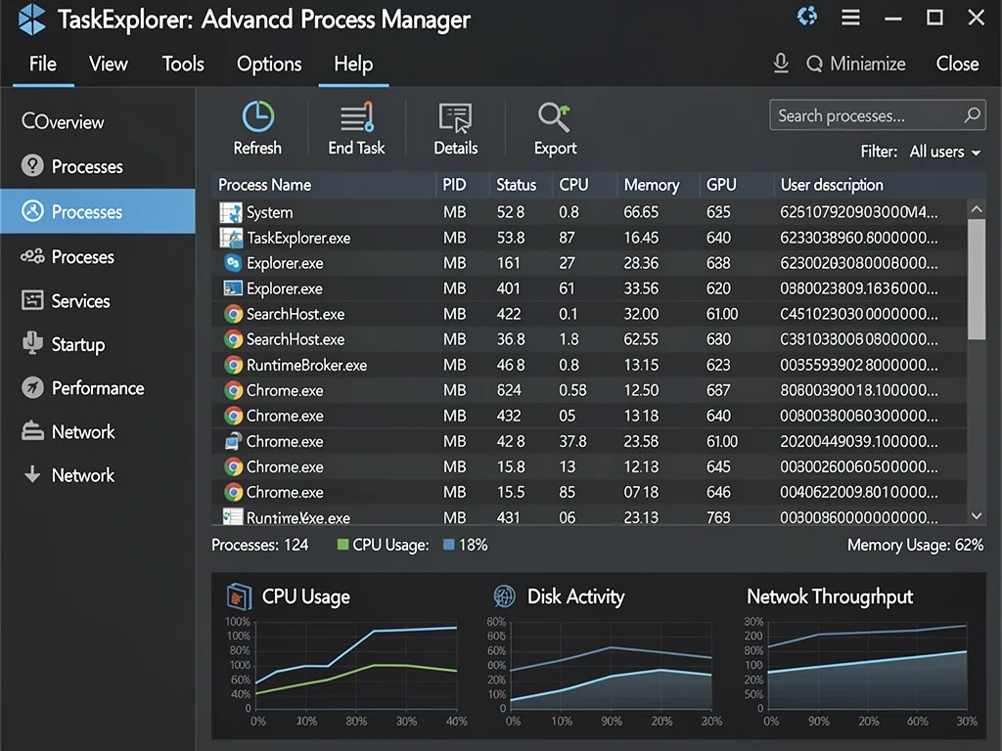This screenshot has height=751, width=1002.
Task: Click the RuntimeBroker.exe Chrome icon
Action: point(233,366)
